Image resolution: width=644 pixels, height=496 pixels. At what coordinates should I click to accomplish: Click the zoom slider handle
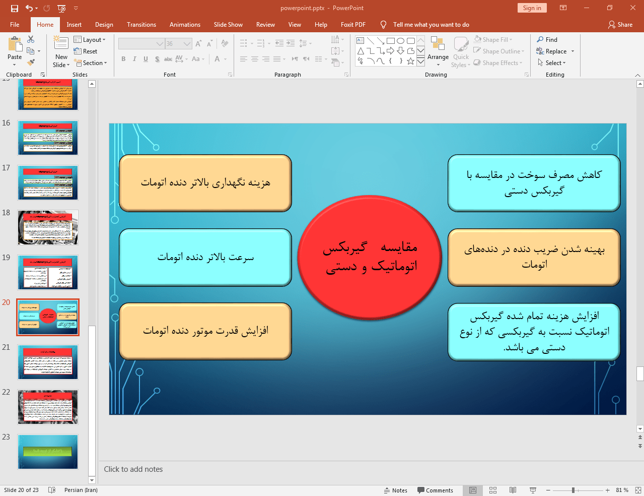pyautogui.click(x=573, y=490)
